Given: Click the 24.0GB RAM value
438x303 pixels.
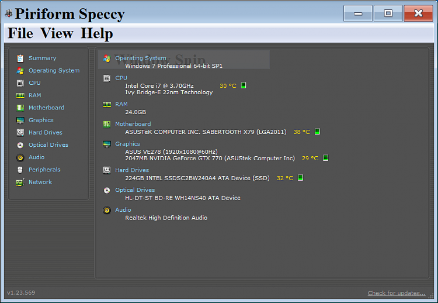Looking at the screenshot, I should [135, 112].
